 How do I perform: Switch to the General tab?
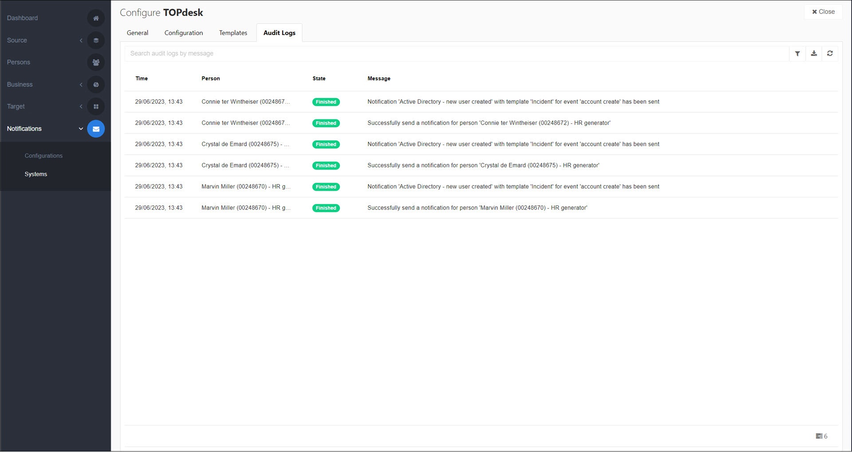tap(138, 33)
